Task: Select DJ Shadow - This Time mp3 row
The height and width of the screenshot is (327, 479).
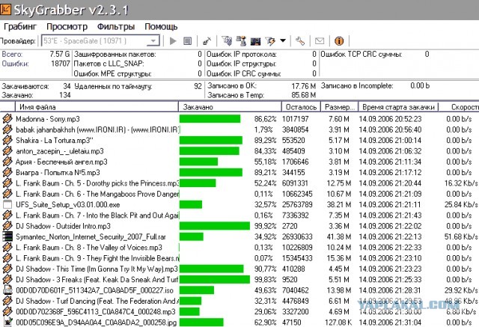Action: [97, 269]
